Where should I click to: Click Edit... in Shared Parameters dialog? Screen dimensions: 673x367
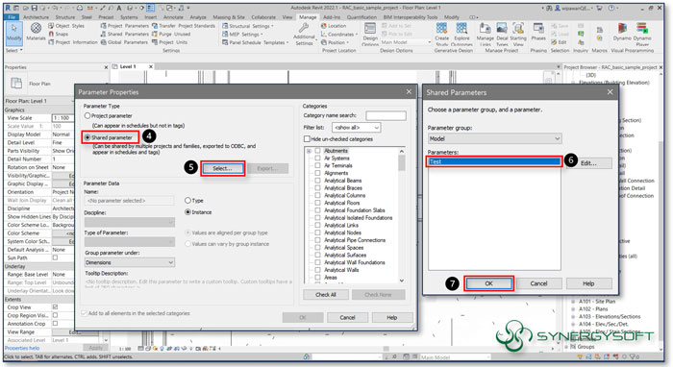tap(588, 163)
